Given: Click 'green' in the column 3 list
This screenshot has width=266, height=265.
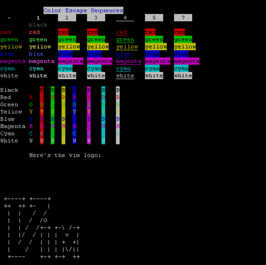Looking at the screenshot, I should click(x=96, y=39).
